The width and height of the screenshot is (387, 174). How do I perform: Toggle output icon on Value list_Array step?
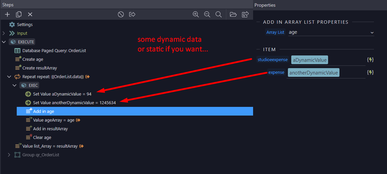click(x=82, y=146)
